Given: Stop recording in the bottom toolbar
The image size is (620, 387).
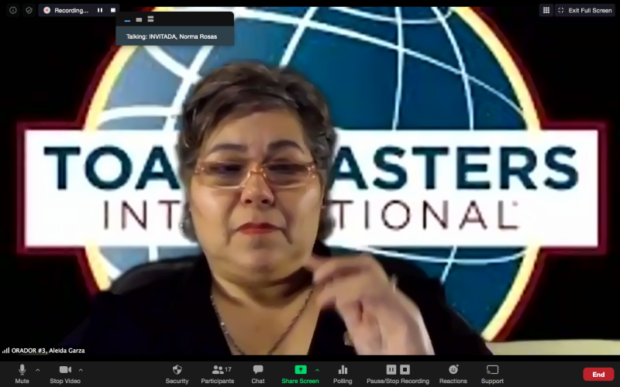Looking at the screenshot, I should click(405, 370).
